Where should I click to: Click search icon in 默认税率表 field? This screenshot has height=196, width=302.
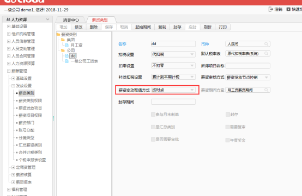(x=266, y=54)
